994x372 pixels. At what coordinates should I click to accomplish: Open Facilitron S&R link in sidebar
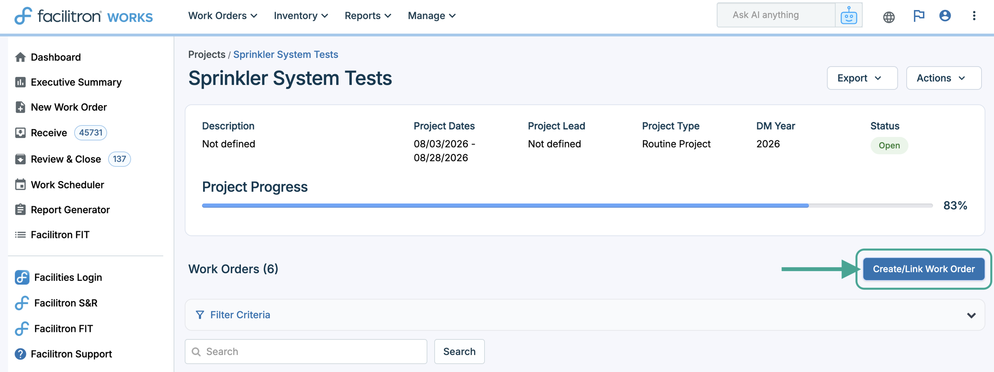click(x=66, y=303)
